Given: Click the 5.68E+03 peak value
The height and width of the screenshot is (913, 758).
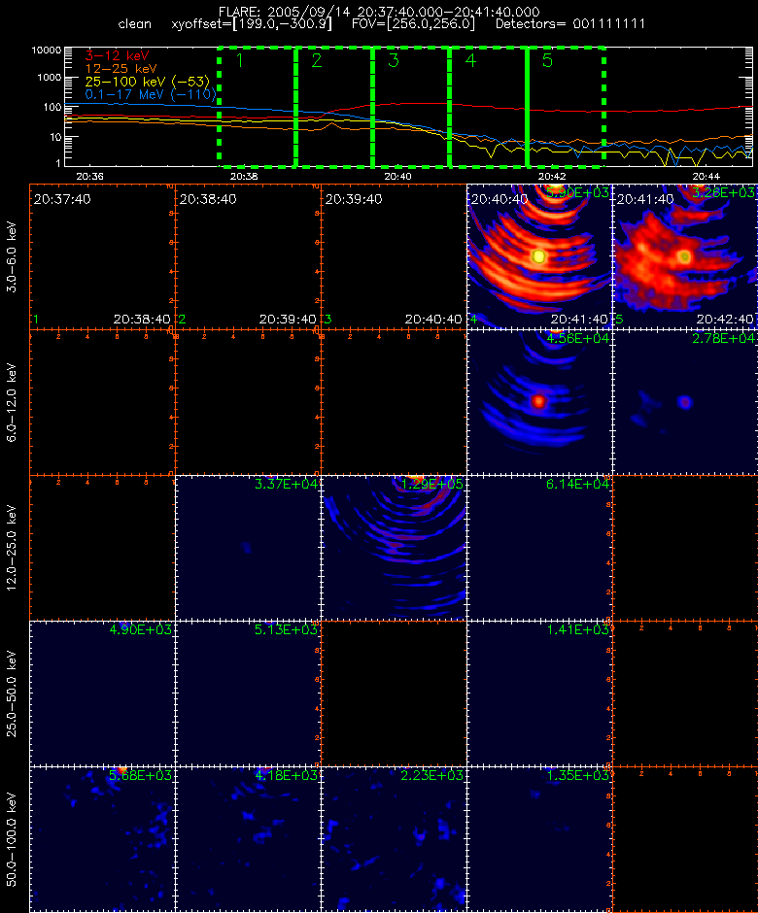Looking at the screenshot, I should tap(140, 775).
